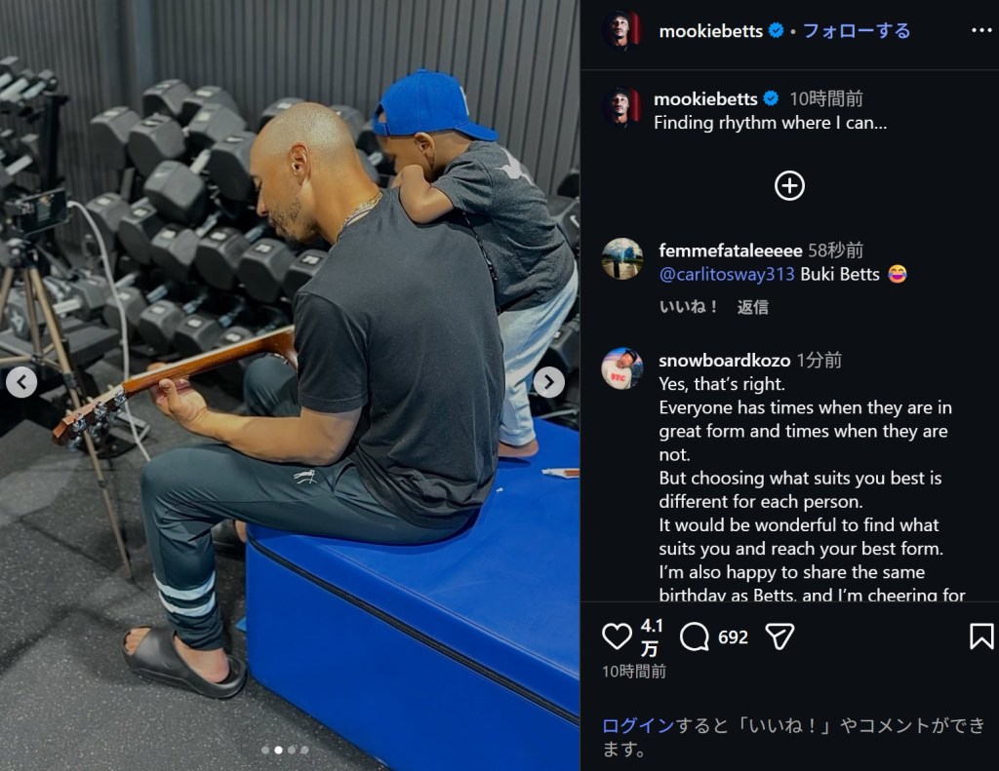Open femmefataleeeee profile picture
The image size is (999, 771).
(x=621, y=259)
